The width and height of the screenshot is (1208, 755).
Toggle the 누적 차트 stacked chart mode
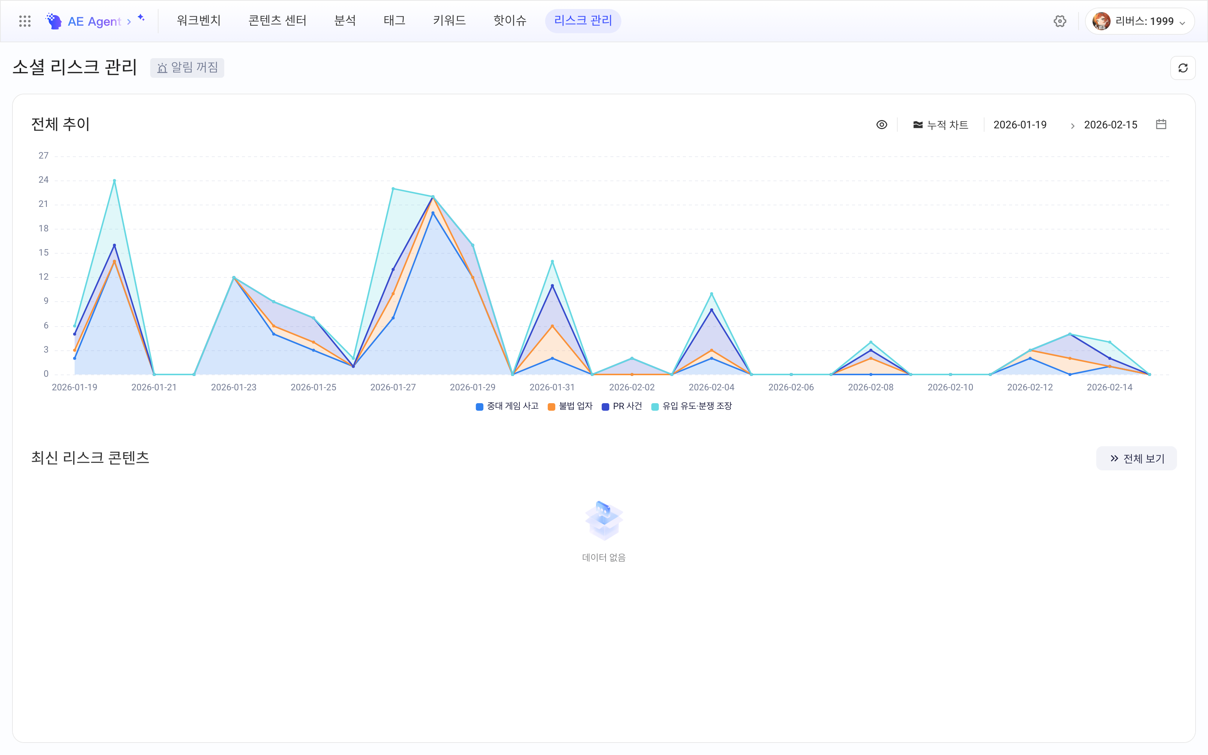click(x=940, y=125)
